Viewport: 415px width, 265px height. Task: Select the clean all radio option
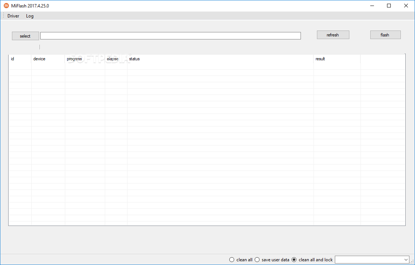point(241,260)
